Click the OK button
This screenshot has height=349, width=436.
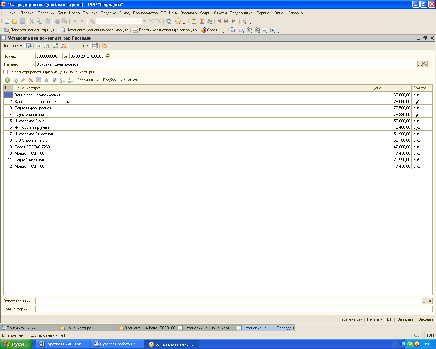pos(390,319)
